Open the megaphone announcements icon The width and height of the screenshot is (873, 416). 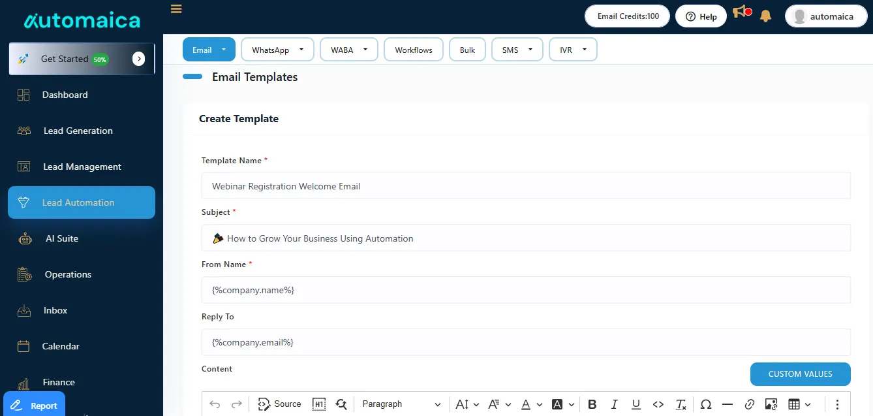tap(741, 12)
